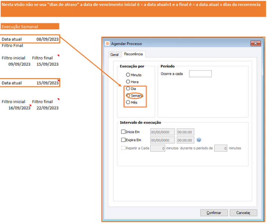The height and width of the screenshot is (224, 267).
Task: Click the Repetir a Cada minutes field
Action: coord(158,148)
